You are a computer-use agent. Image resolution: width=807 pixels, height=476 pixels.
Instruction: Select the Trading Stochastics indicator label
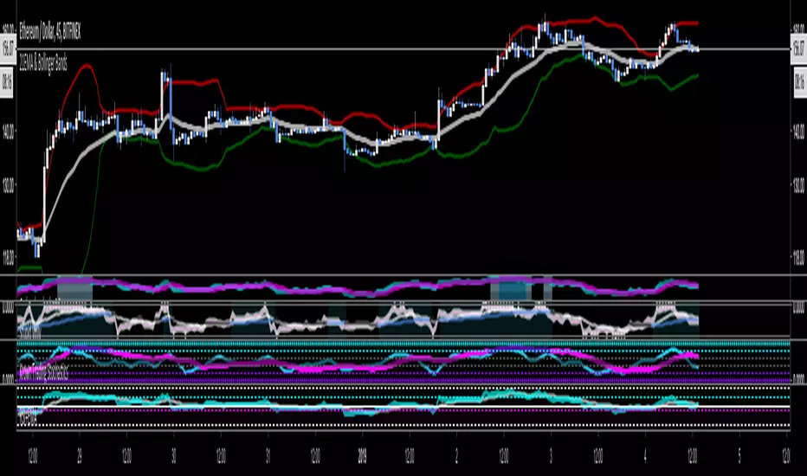44,373
